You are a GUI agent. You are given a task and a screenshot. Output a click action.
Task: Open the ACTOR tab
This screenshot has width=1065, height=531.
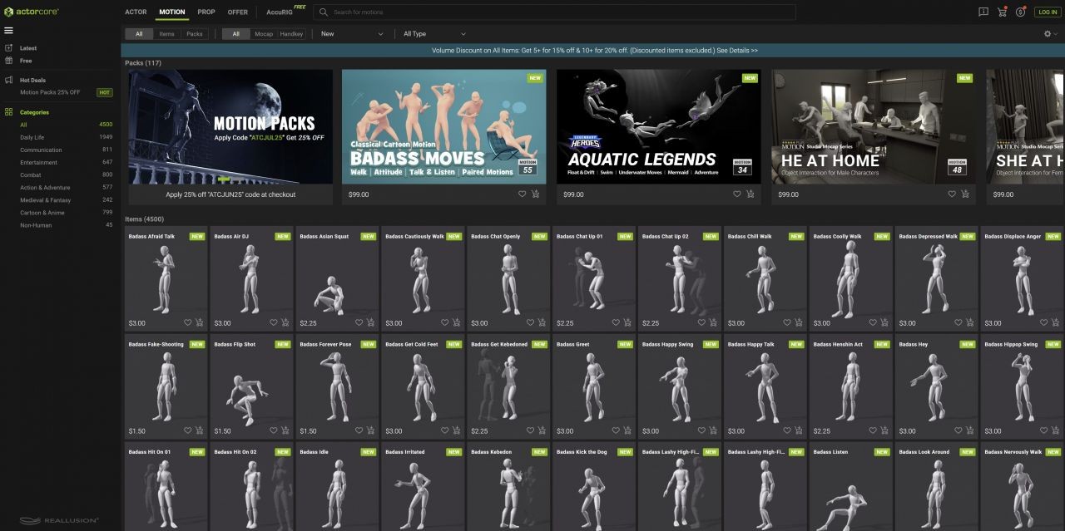pos(136,12)
